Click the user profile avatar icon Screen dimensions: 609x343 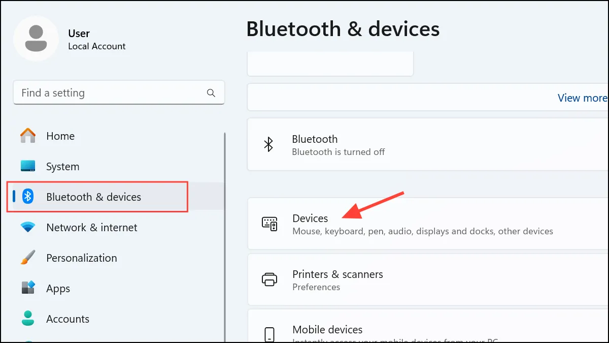click(x=36, y=39)
